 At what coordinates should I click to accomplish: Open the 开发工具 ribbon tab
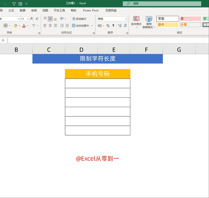(59, 10)
